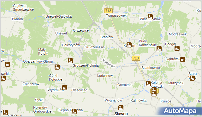Click the Wygnanów label
Viewport: 202px width, 117px height.
113,100
